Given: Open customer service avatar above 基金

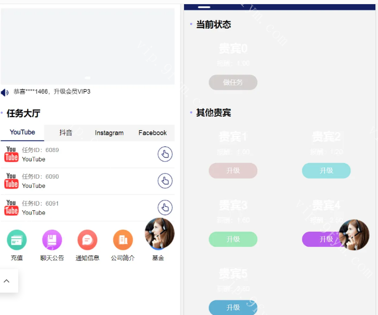Looking at the screenshot, I should click(159, 233).
